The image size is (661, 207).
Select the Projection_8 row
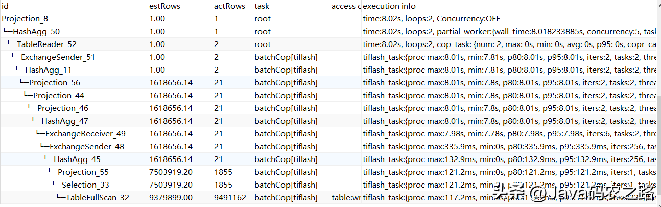tap(25, 19)
